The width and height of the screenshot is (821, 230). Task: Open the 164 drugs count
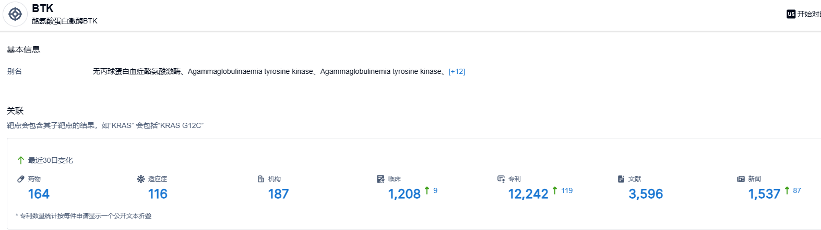39,194
